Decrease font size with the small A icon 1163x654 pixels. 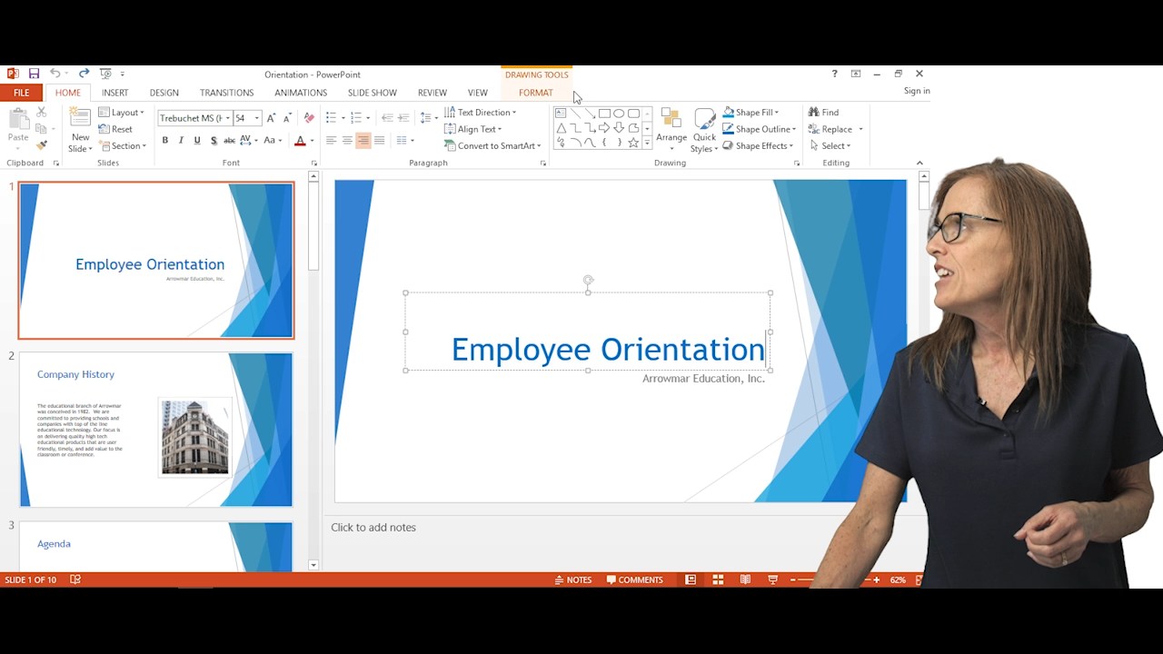287,118
